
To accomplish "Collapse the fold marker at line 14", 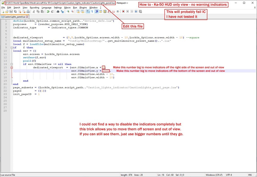I will pyautogui.click(x=12, y=64).
